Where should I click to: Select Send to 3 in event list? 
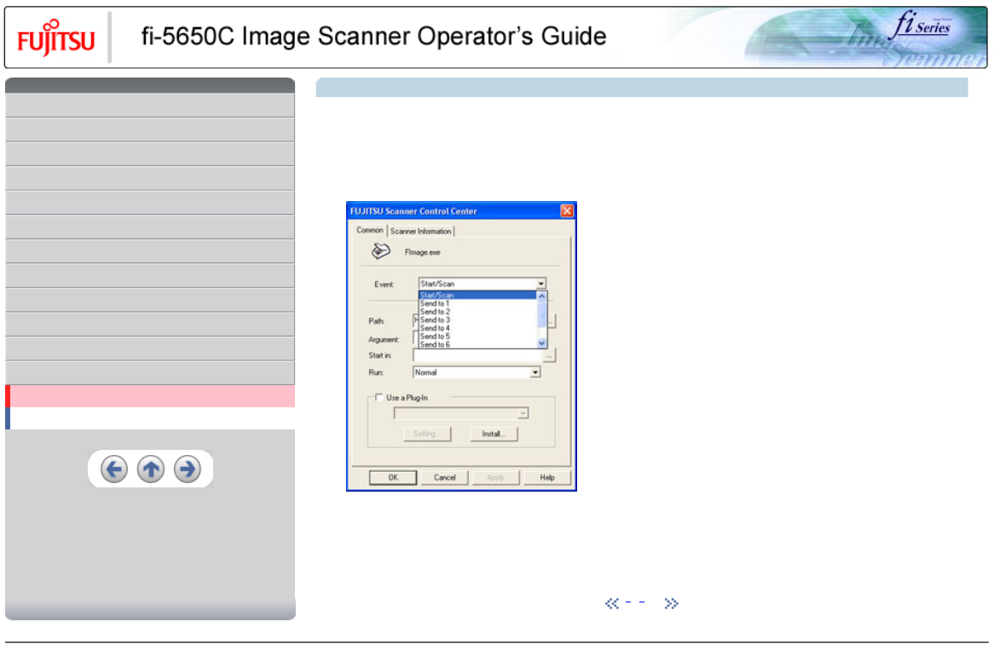(x=435, y=320)
